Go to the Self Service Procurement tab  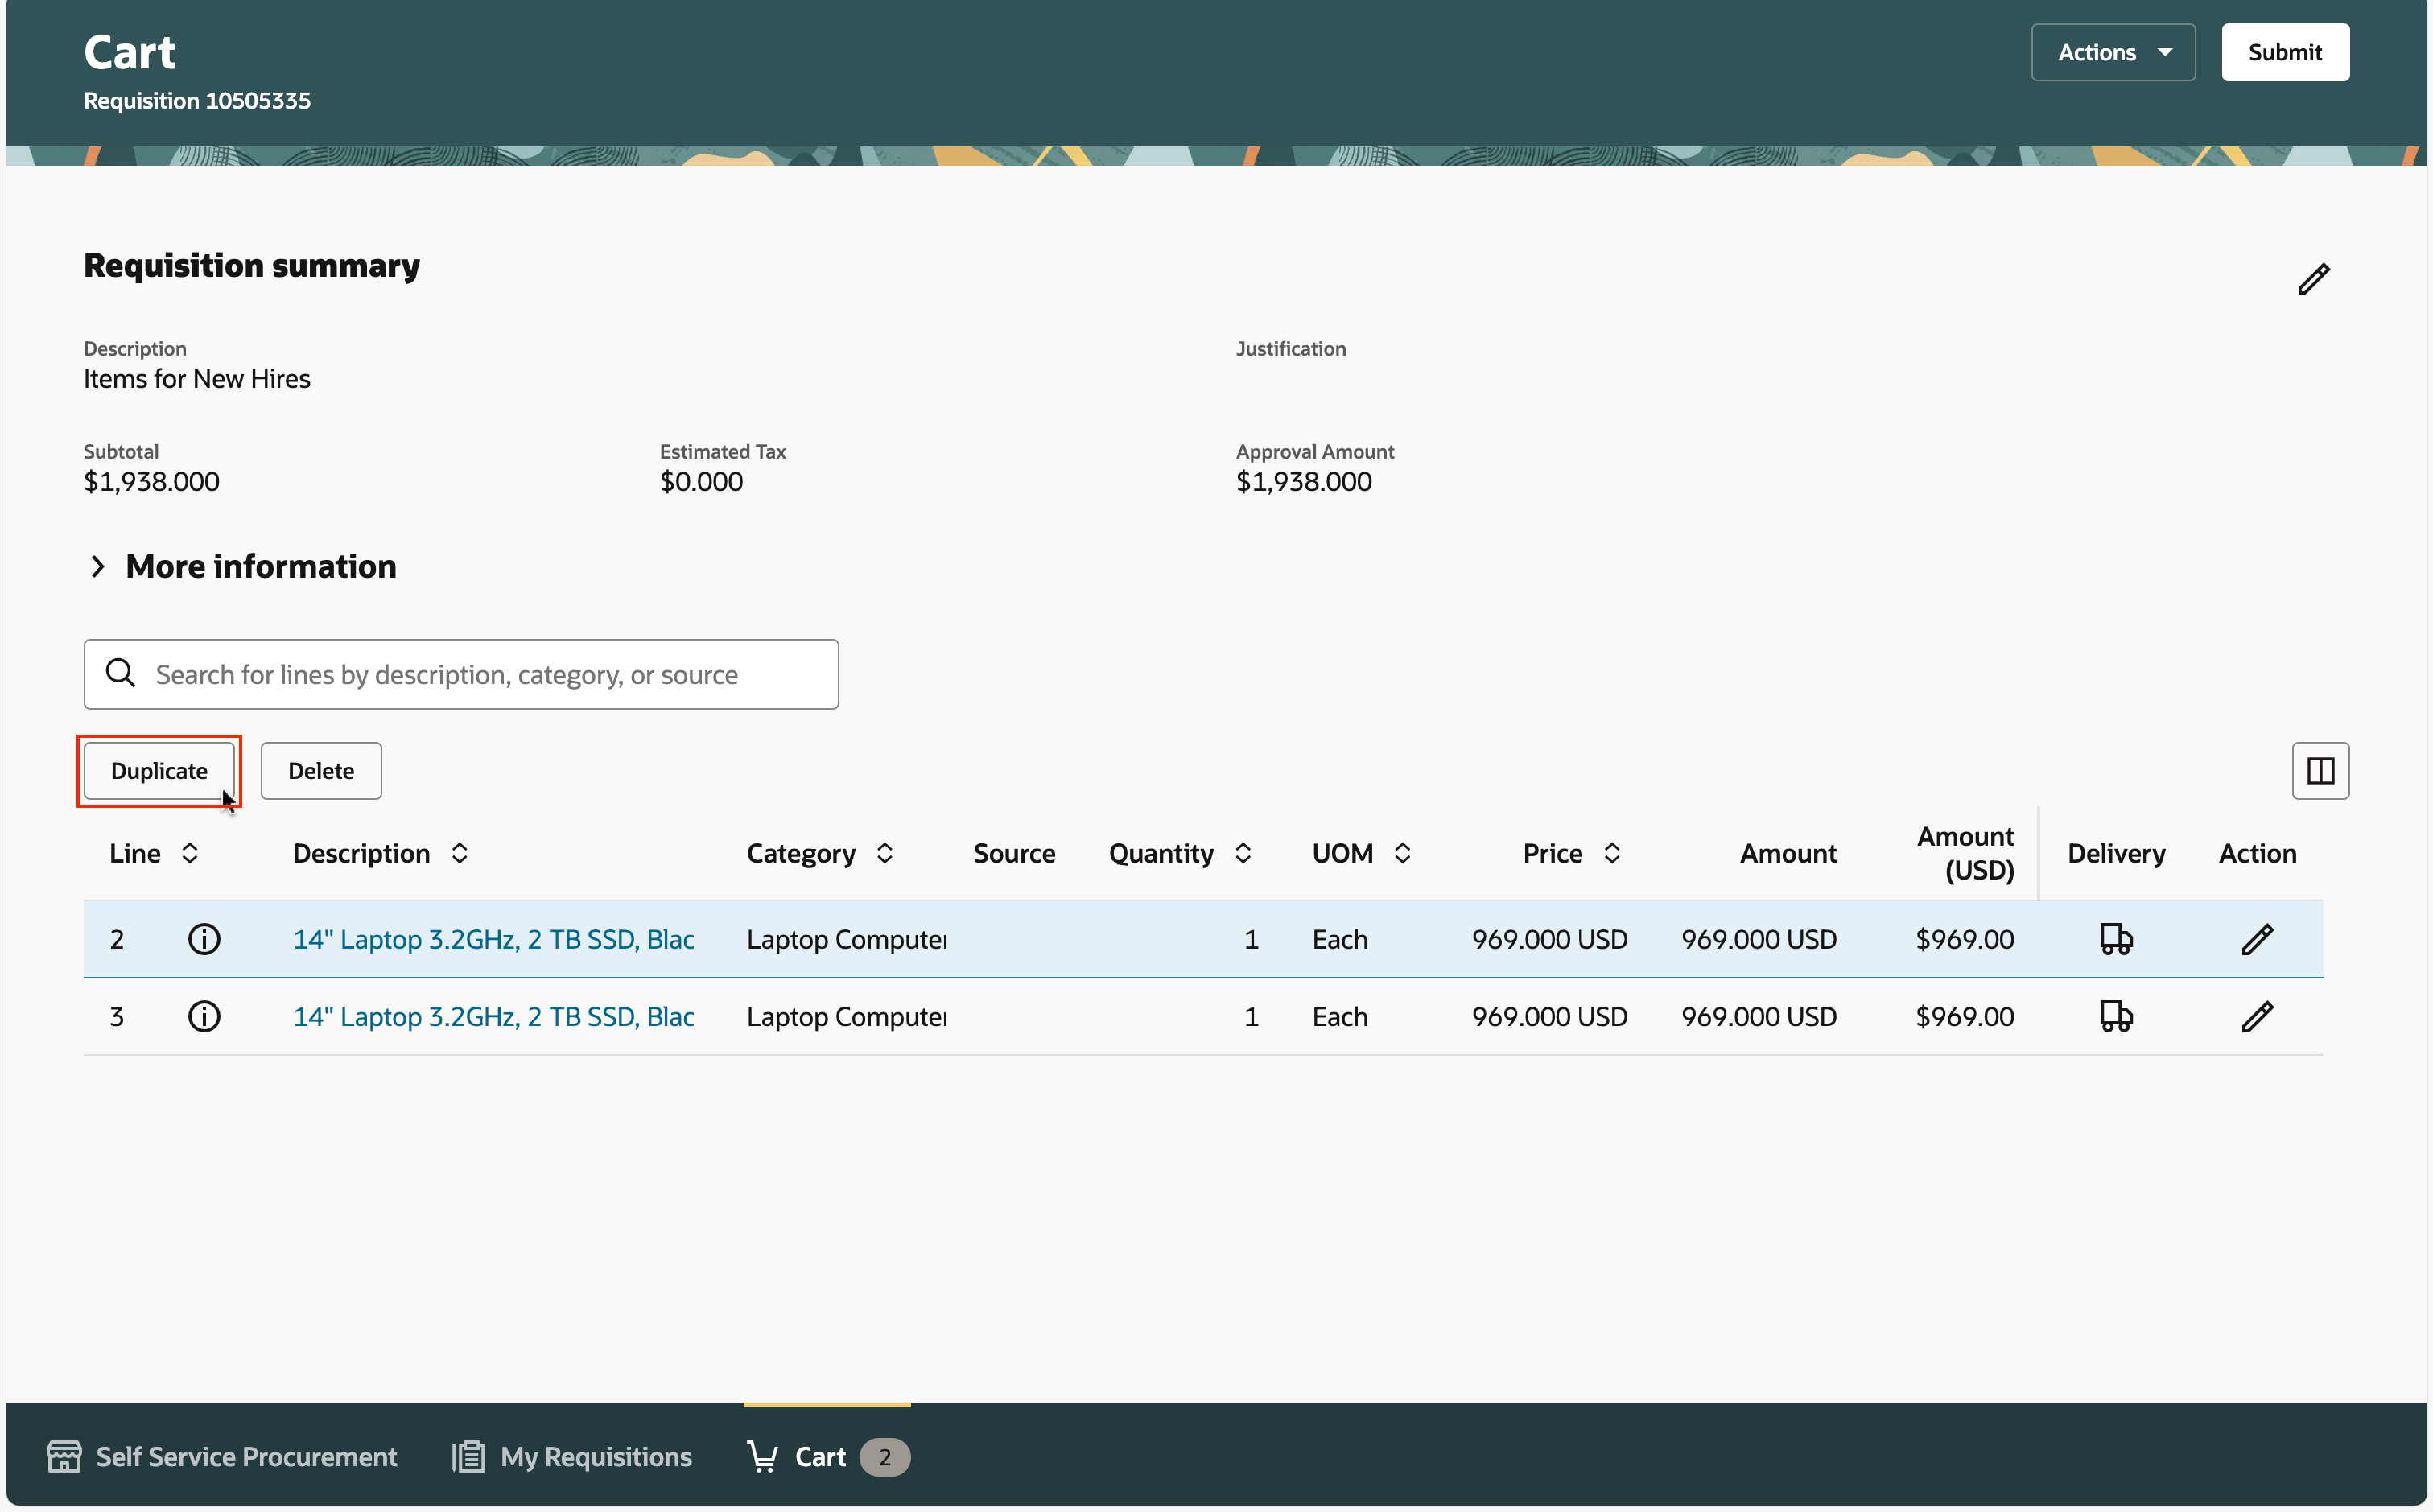tap(222, 1456)
